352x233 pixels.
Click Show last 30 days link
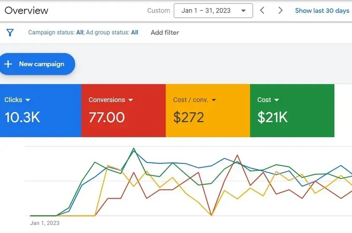tap(322, 11)
